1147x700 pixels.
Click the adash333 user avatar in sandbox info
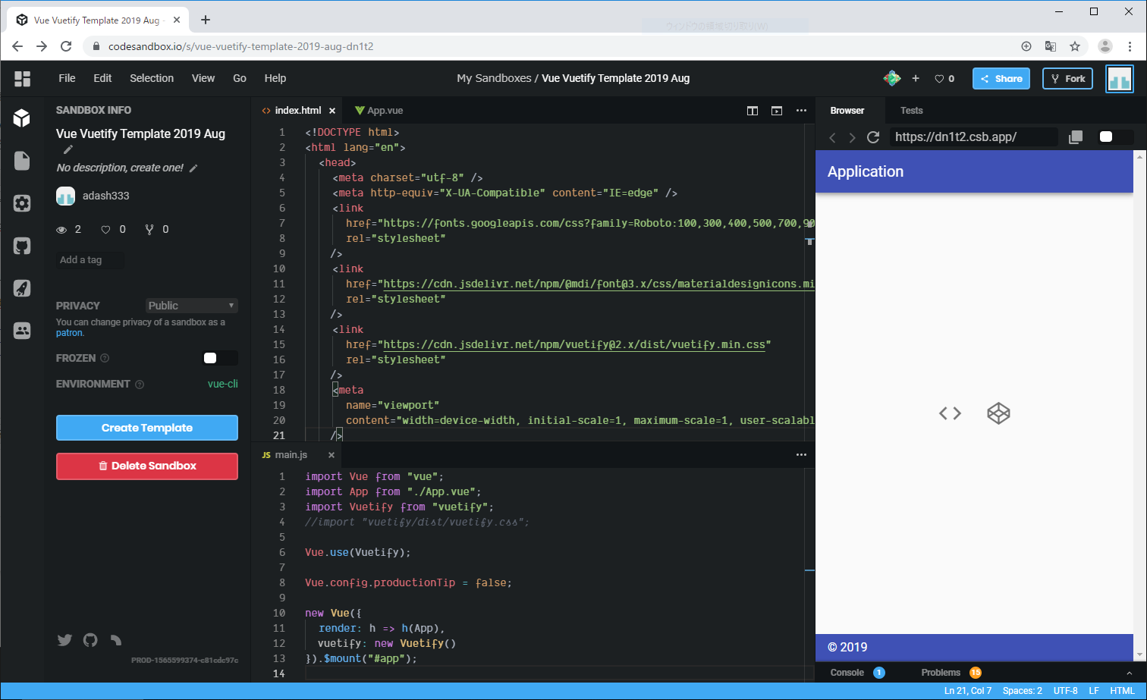(65, 196)
